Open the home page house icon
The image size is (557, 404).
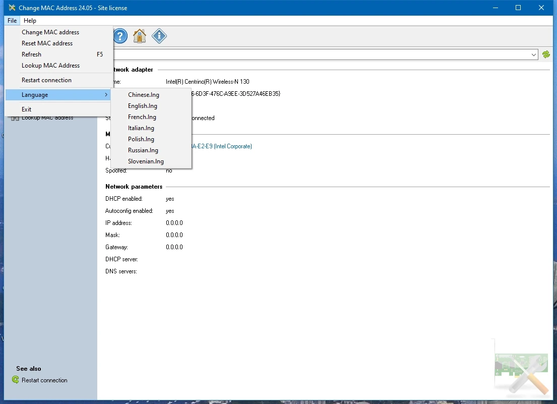pyautogui.click(x=140, y=36)
